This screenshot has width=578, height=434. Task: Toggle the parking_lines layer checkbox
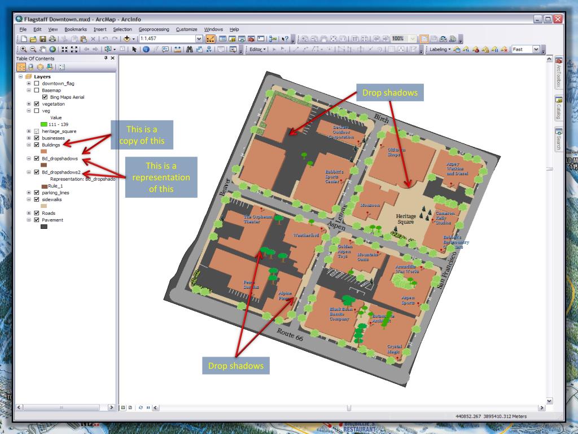37,193
